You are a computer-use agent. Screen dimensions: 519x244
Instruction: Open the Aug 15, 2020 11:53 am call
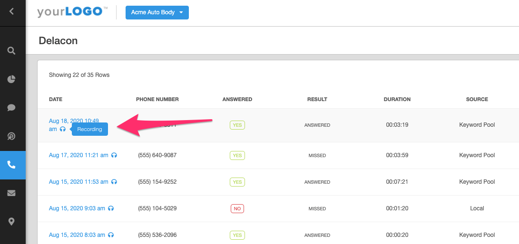78,182
